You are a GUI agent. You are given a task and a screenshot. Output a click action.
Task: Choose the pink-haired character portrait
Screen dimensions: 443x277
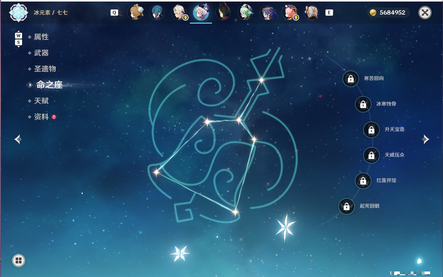pyautogui.click(x=290, y=13)
